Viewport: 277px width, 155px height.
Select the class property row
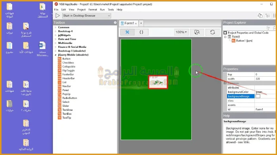tap(240, 101)
